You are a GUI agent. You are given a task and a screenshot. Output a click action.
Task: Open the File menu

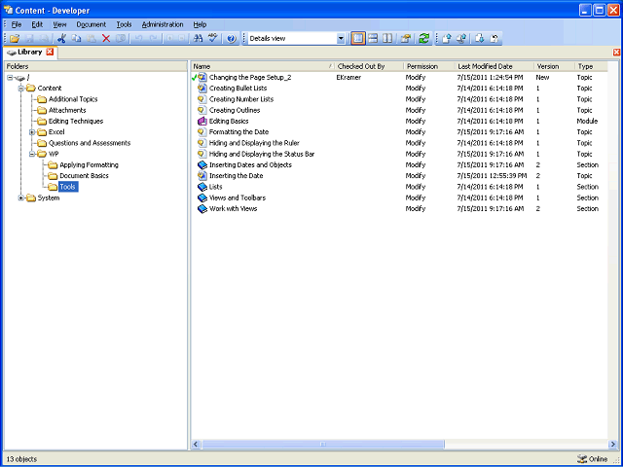pyautogui.click(x=17, y=24)
